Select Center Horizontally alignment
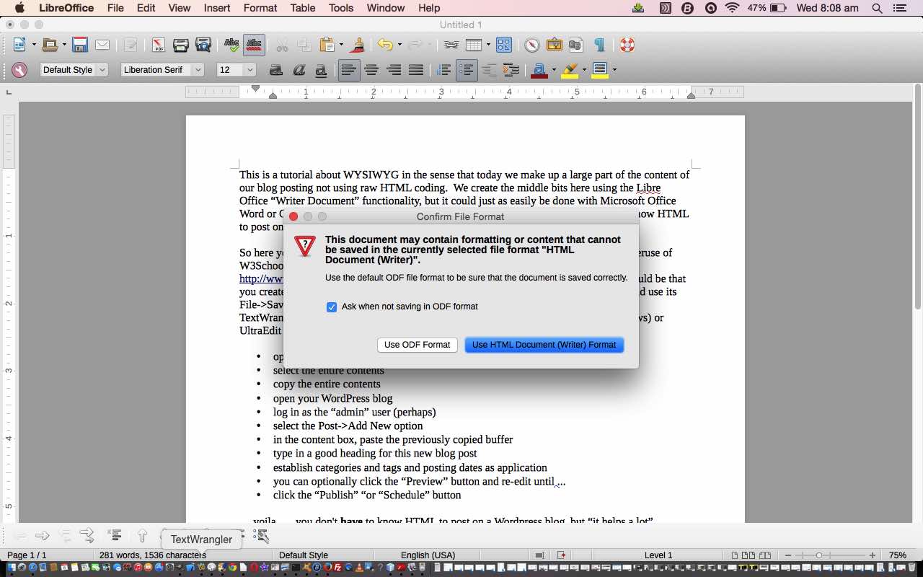This screenshot has width=923, height=577. click(371, 70)
